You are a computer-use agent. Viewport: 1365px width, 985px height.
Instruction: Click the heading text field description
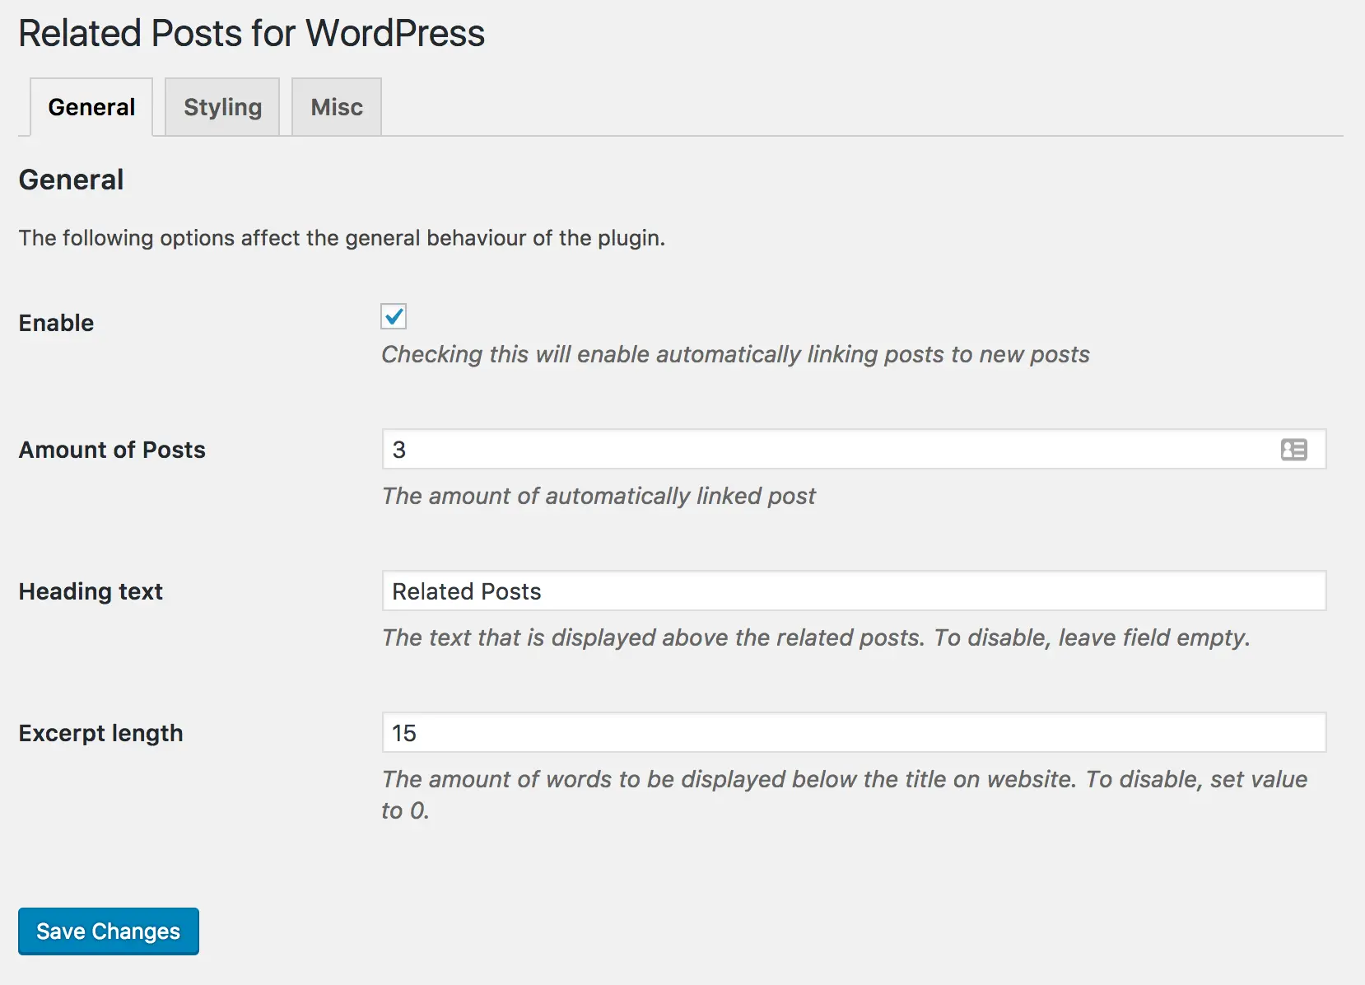click(x=816, y=637)
